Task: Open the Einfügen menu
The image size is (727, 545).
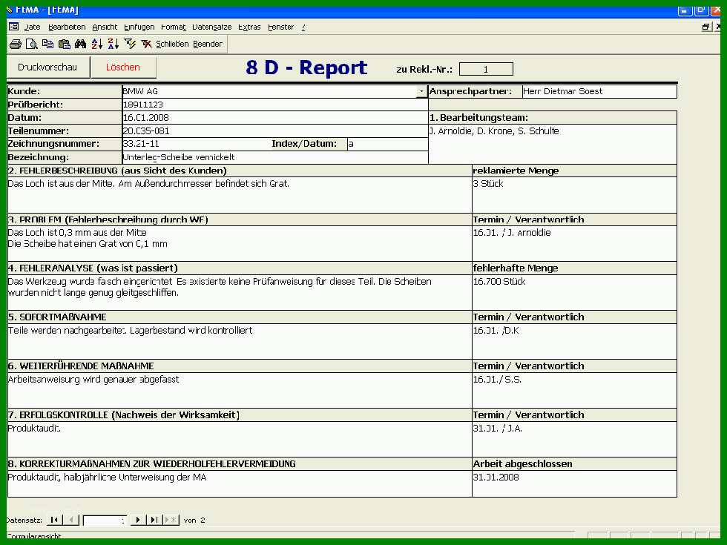Action: (x=139, y=27)
